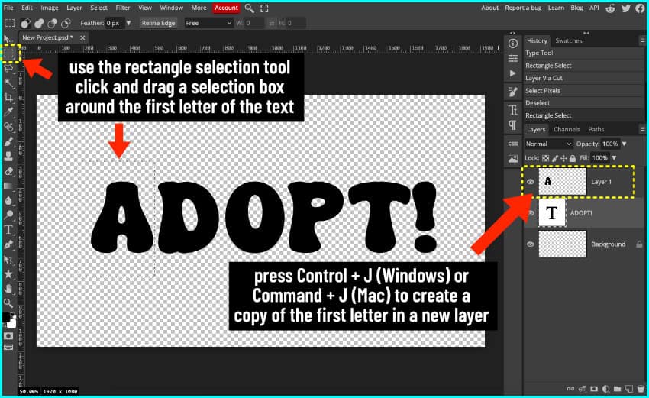Screen dimensions: 649x398
Task: Open the Info panel icon
Action: point(513,43)
